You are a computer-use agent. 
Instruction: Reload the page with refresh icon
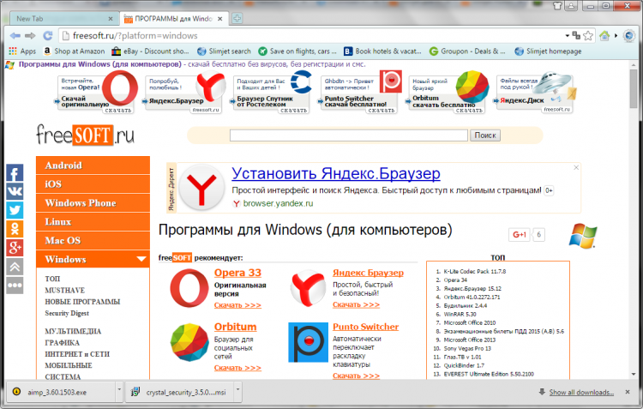click(x=48, y=36)
